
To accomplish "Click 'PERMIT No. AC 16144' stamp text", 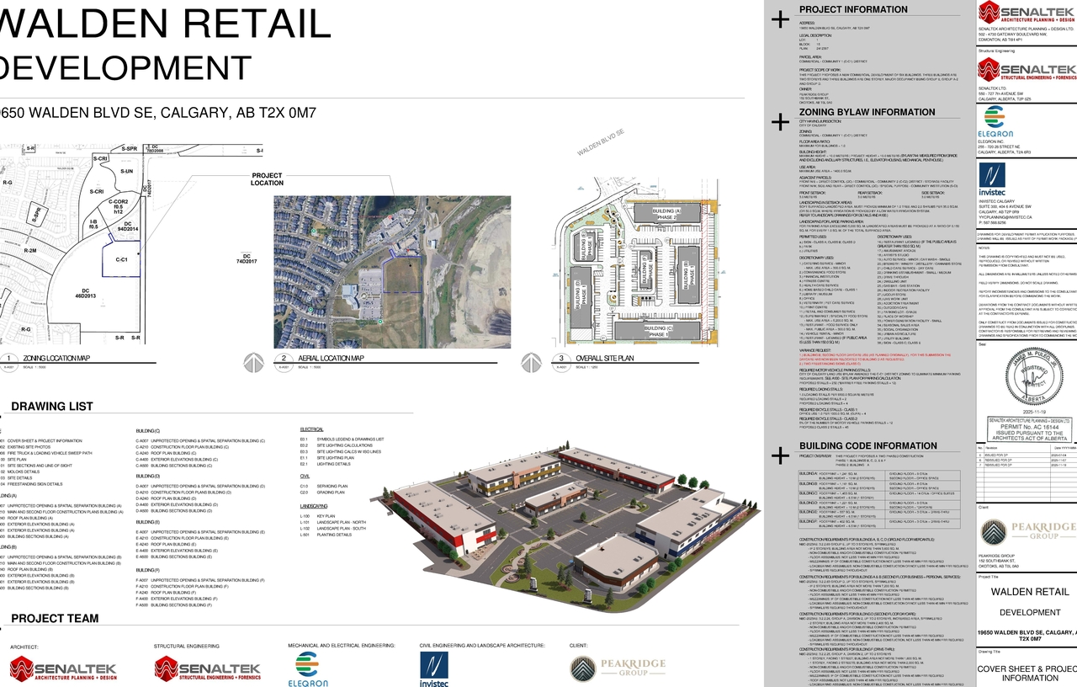I will [x=1028, y=427].
